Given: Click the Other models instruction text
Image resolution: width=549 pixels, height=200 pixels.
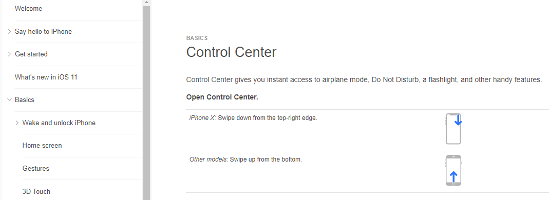Looking at the screenshot, I should tap(245, 159).
